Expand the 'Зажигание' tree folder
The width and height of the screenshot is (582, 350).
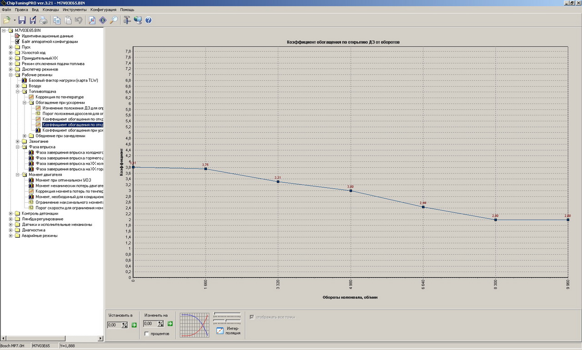point(18,141)
